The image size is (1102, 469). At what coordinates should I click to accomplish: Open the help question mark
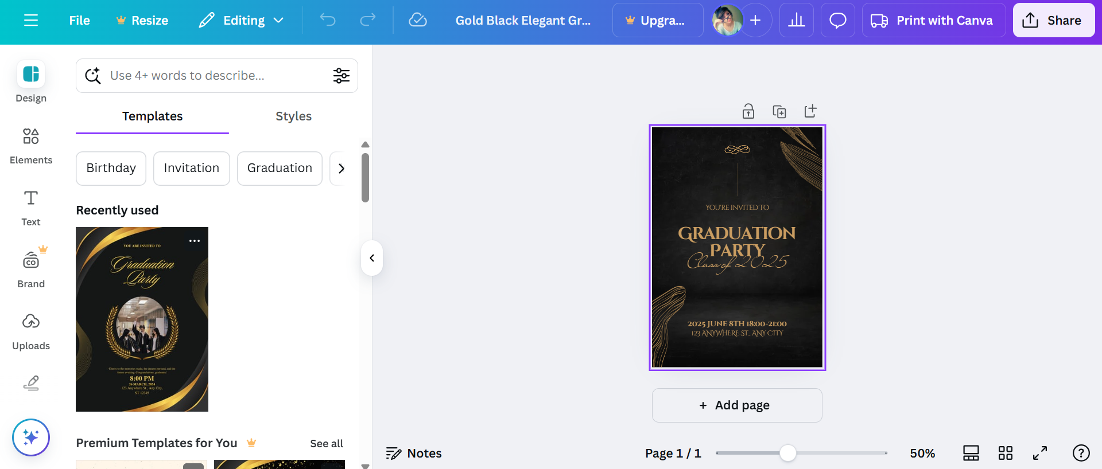[x=1081, y=453]
